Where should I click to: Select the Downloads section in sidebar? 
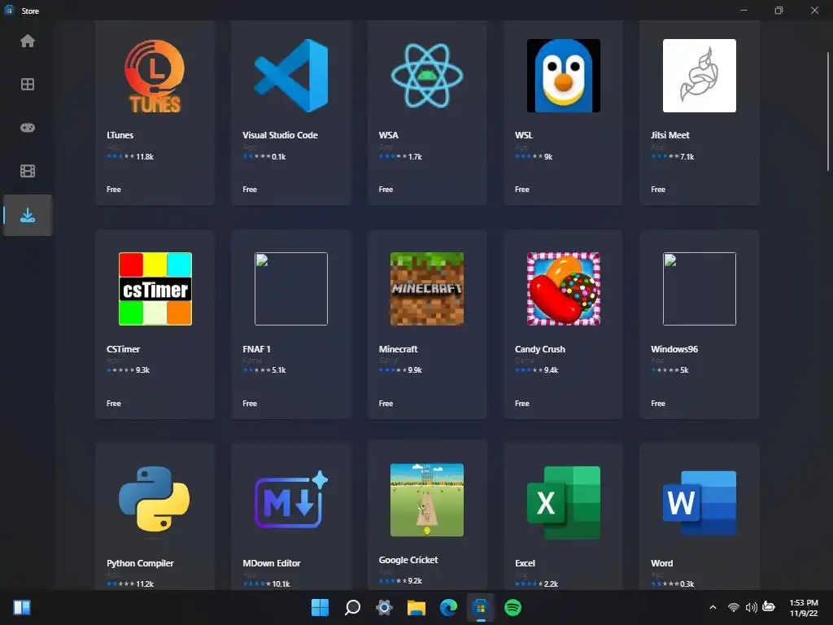28,215
